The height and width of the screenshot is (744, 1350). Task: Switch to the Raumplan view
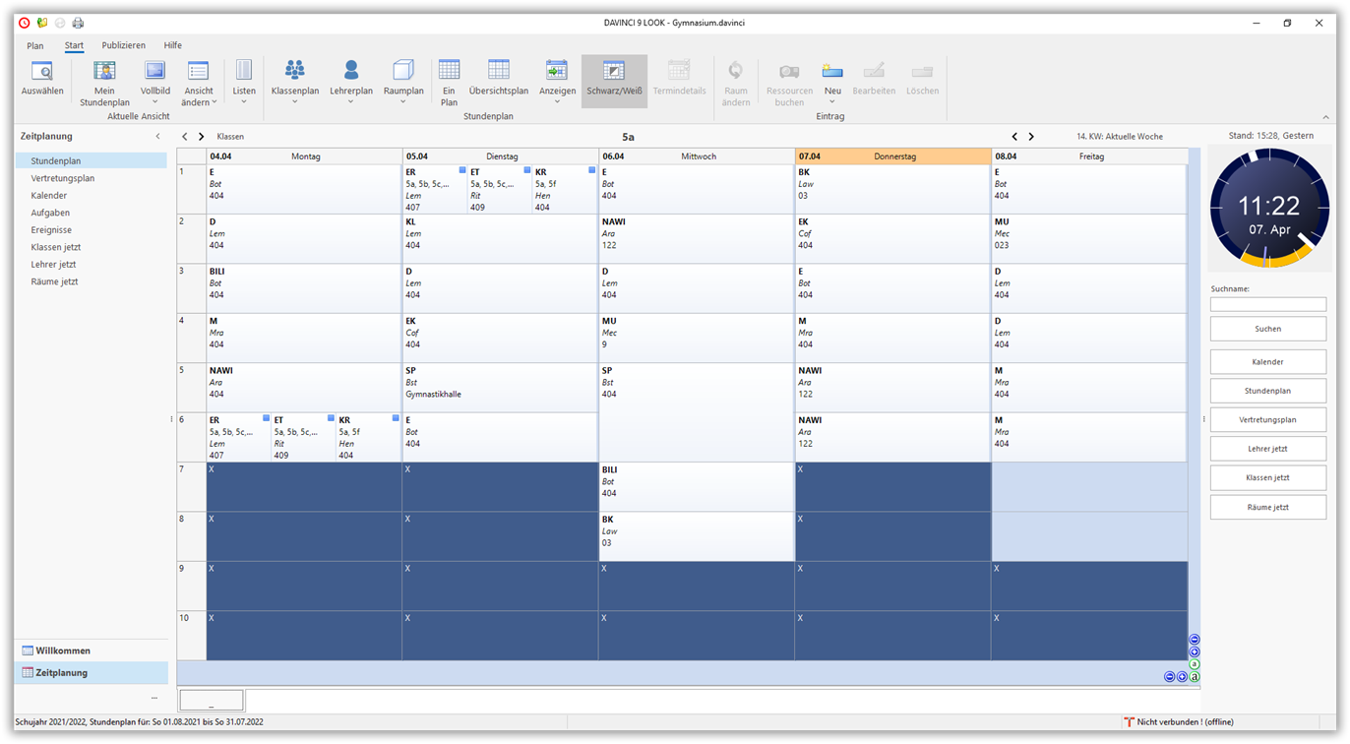(x=402, y=83)
